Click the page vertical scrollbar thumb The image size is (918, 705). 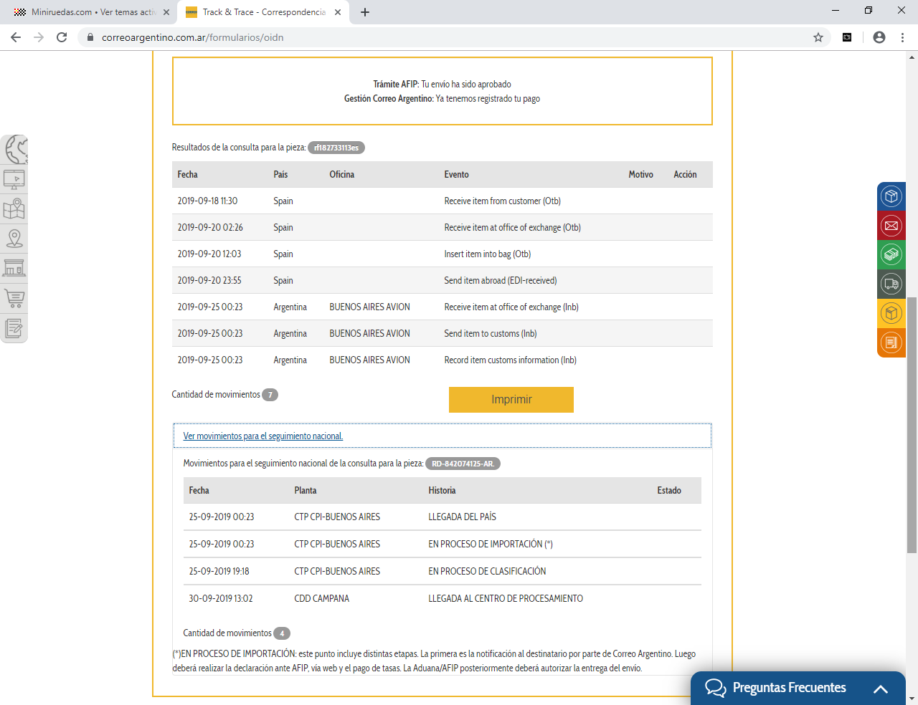(x=912, y=423)
